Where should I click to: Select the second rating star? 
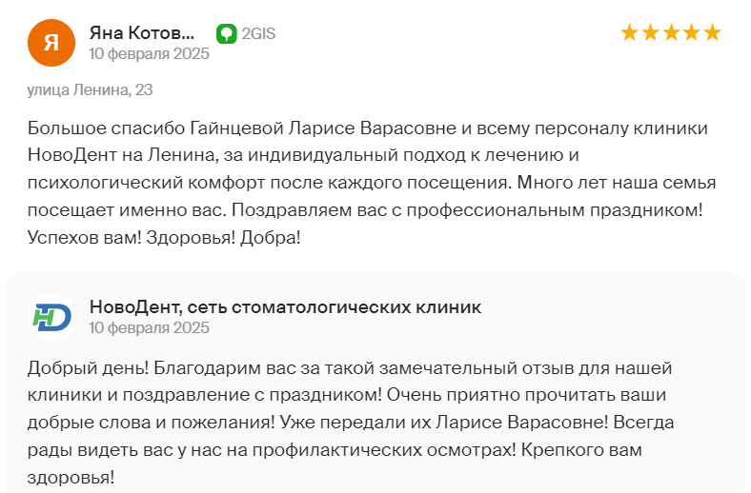point(650,32)
